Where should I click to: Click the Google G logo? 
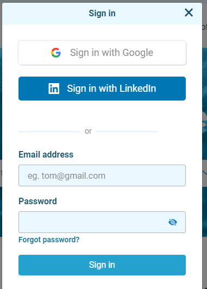tap(56, 53)
